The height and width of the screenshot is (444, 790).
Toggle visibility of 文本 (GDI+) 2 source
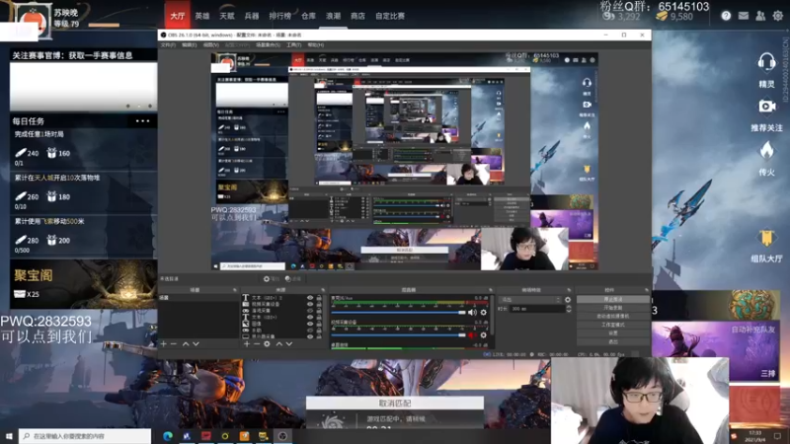point(310,298)
